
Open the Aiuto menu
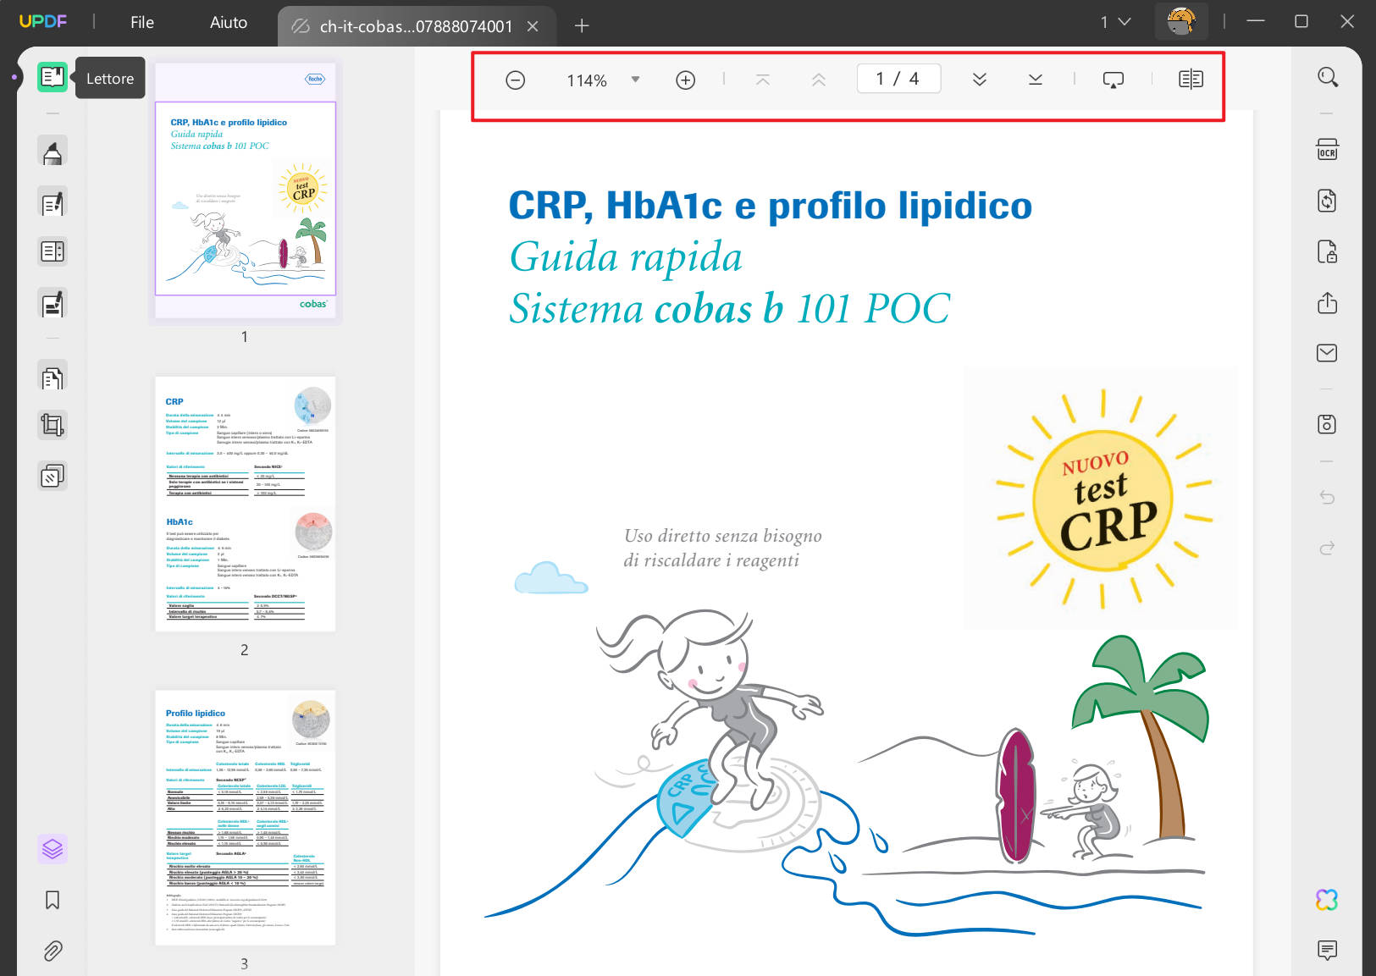coord(229,22)
